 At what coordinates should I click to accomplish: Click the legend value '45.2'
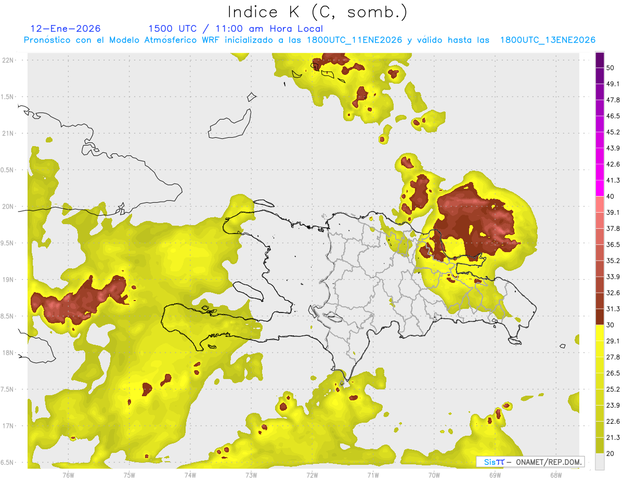coord(613,132)
